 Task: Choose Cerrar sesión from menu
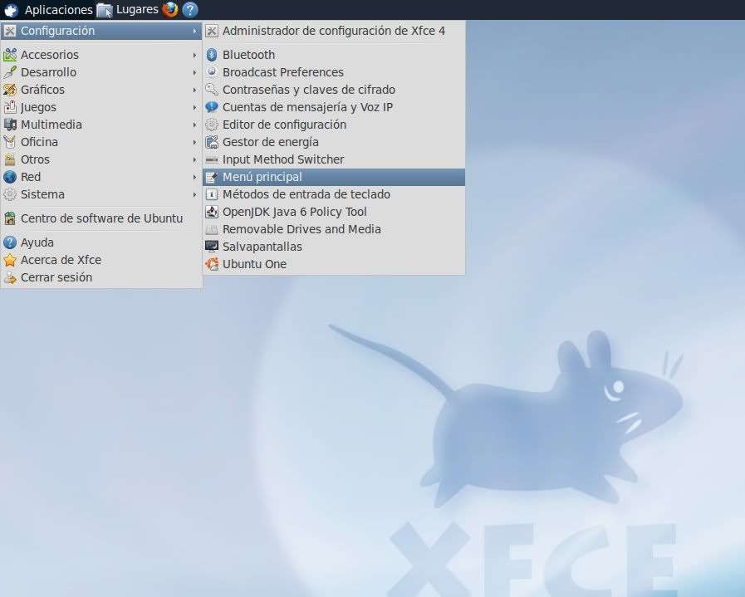click(x=101, y=277)
